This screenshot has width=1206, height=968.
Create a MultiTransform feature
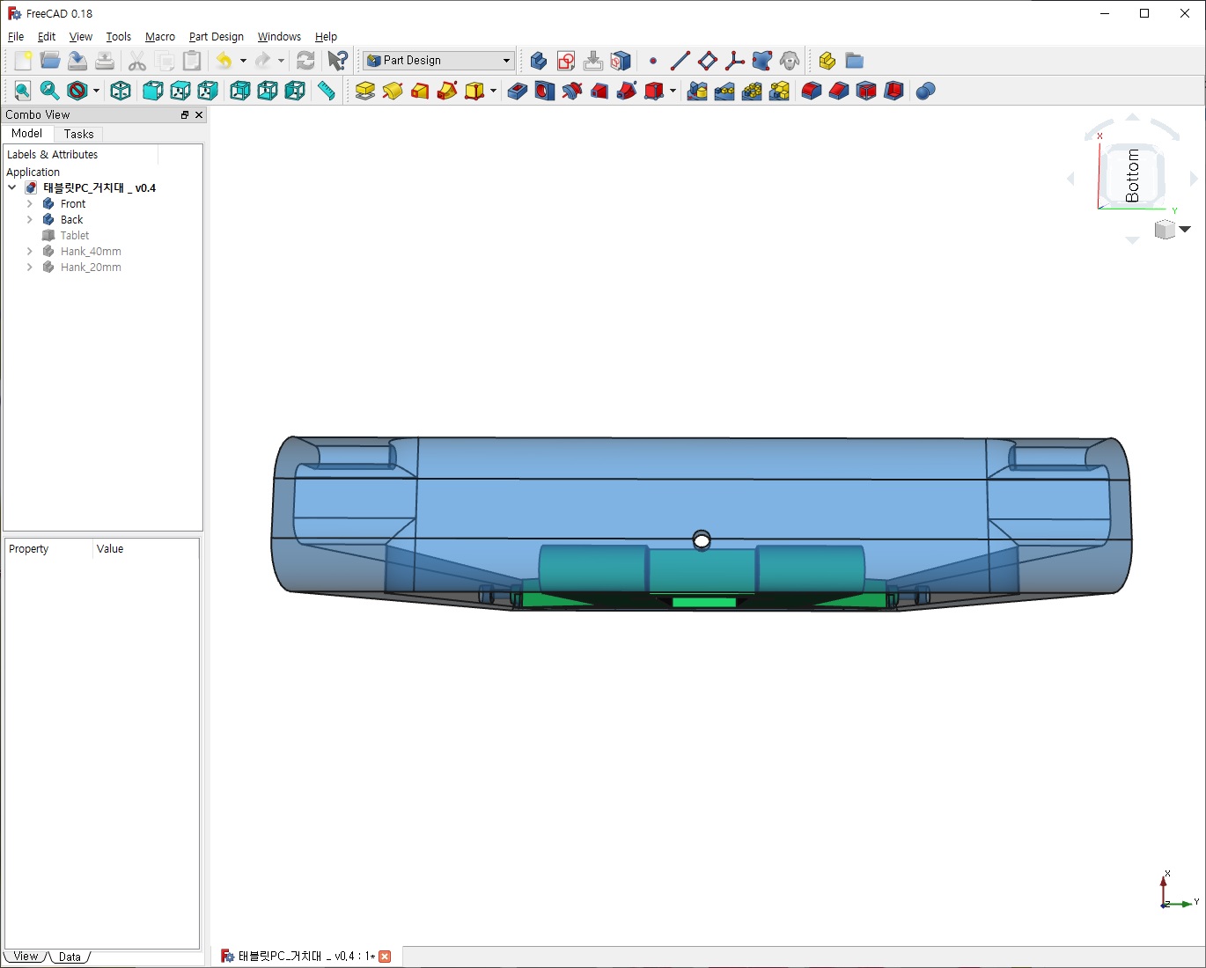click(x=779, y=91)
